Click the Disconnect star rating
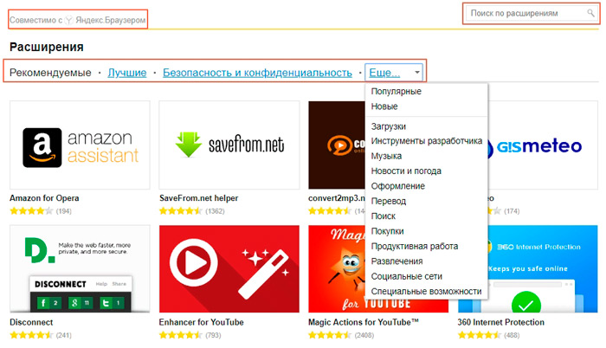Screen dimensions: 606x348 click(x=31, y=335)
